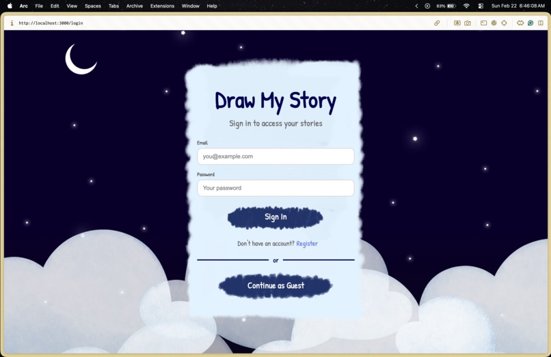Open the Arc application menu
Screen dimensions: 551x357
tap(23, 5)
